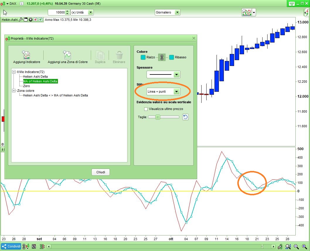Select the cursor pointer tool
This screenshot has width=310, height=251.
click(x=5, y=12)
